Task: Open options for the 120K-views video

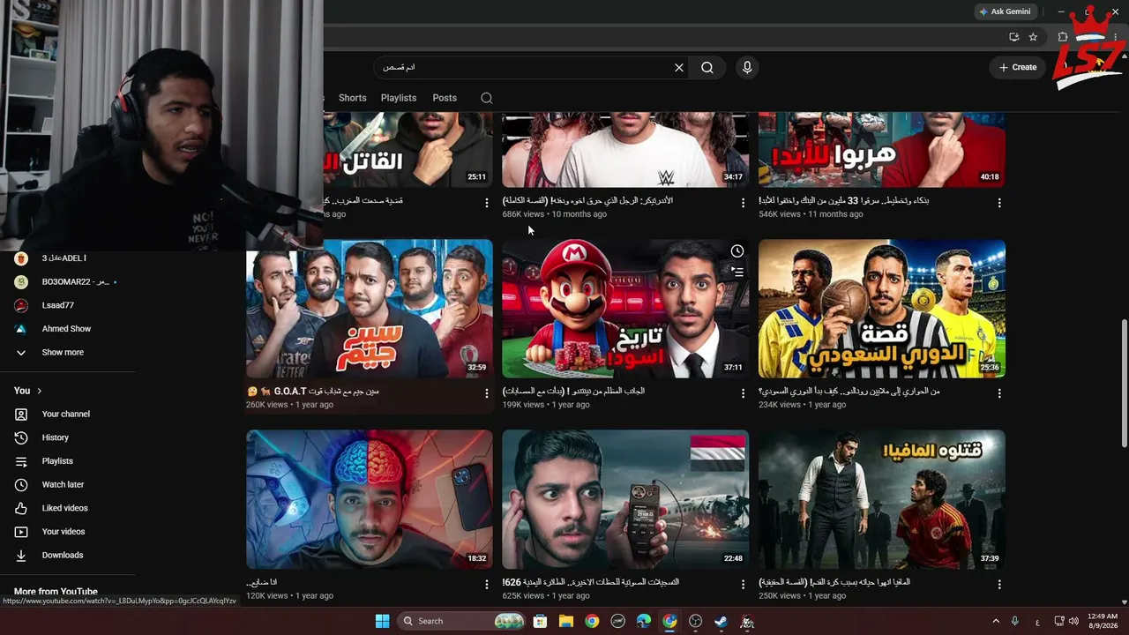Action: click(x=487, y=585)
